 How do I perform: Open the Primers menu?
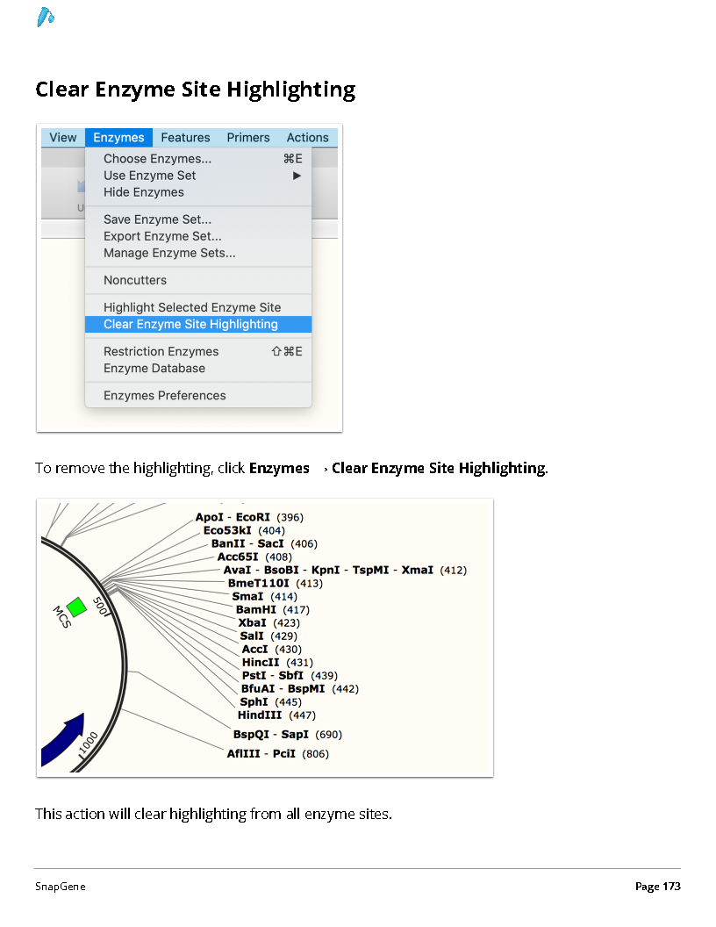[248, 137]
